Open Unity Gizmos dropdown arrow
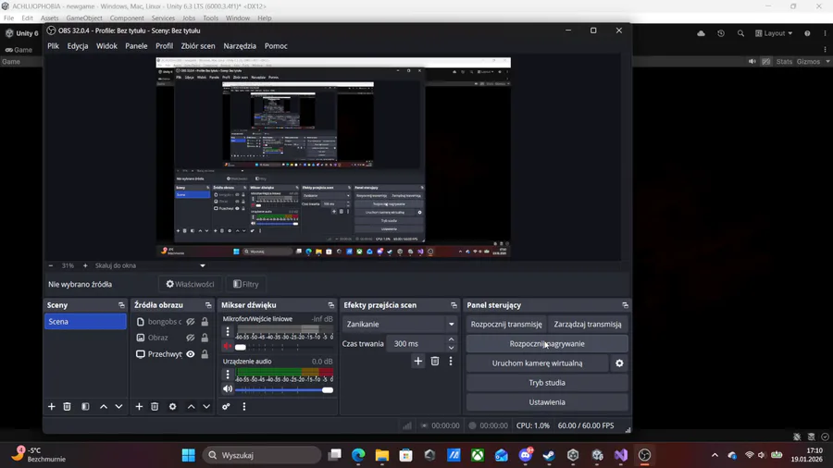 click(x=827, y=62)
